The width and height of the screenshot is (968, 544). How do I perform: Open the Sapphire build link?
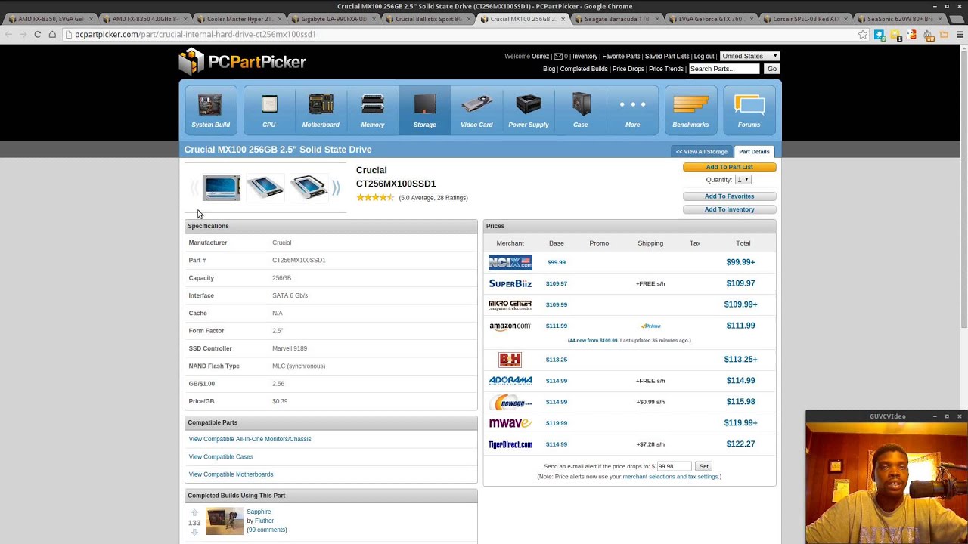pos(259,512)
